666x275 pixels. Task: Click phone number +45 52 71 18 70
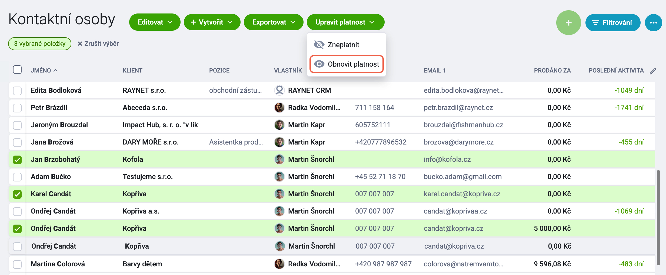coord(380,177)
